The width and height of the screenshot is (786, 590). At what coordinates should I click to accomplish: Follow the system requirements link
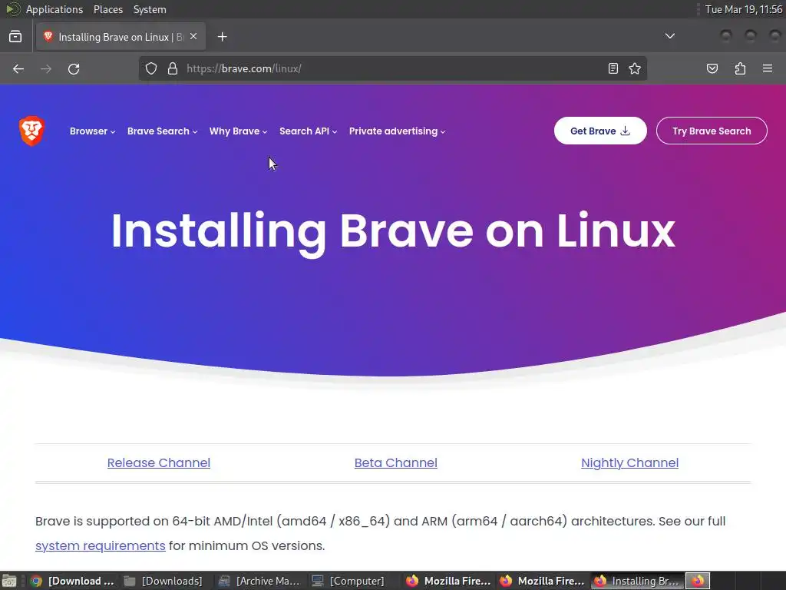pyautogui.click(x=101, y=545)
